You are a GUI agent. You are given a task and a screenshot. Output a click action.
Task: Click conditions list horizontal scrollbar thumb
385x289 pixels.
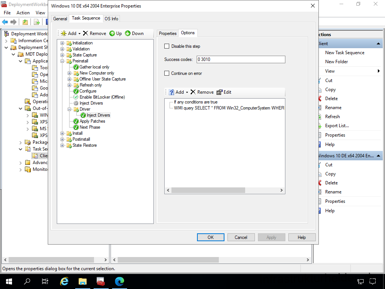pyautogui.click(x=208, y=190)
